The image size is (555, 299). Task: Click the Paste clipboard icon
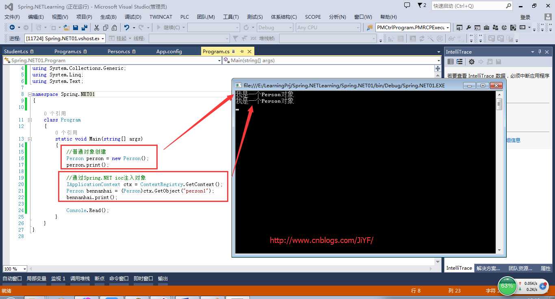click(x=114, y=27)
